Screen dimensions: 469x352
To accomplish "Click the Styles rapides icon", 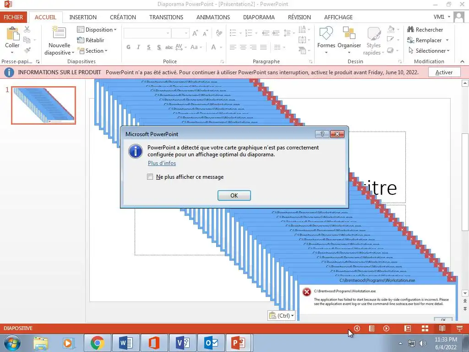I will pos(374,33).
